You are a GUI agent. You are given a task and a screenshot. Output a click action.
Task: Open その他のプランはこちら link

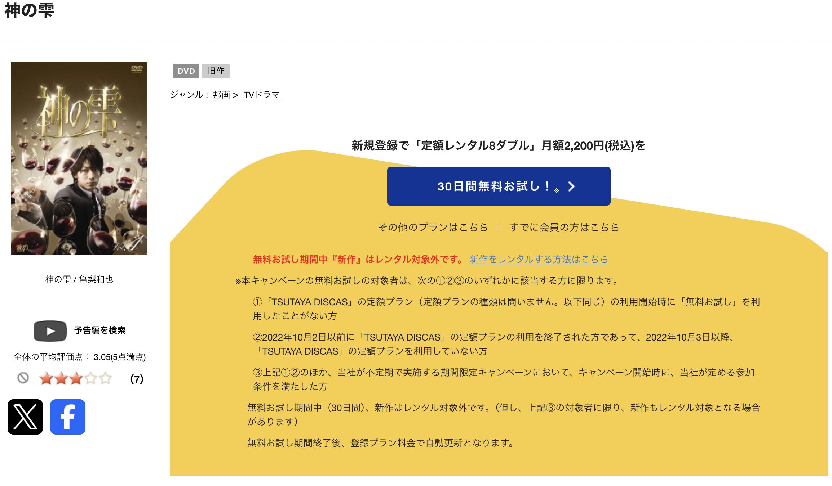pos(433,227)
